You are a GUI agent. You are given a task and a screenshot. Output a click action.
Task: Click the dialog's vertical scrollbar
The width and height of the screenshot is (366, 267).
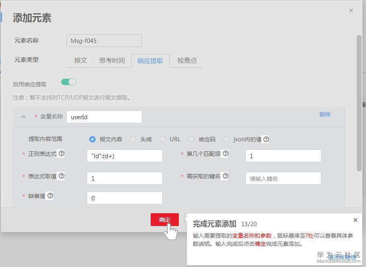tap(359, 103)
